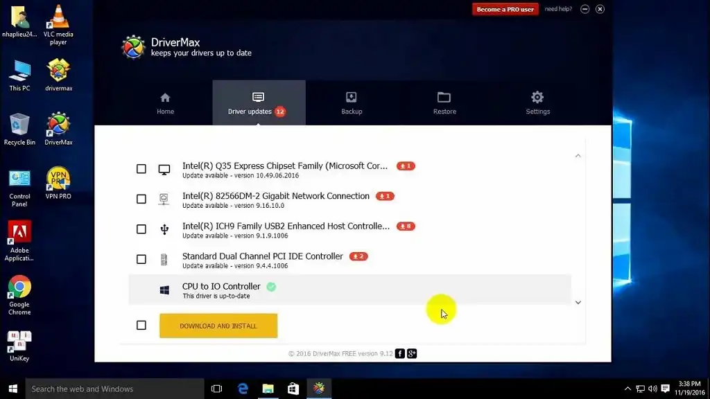
Task: Open the Restore folder icon
Action: 444,98
